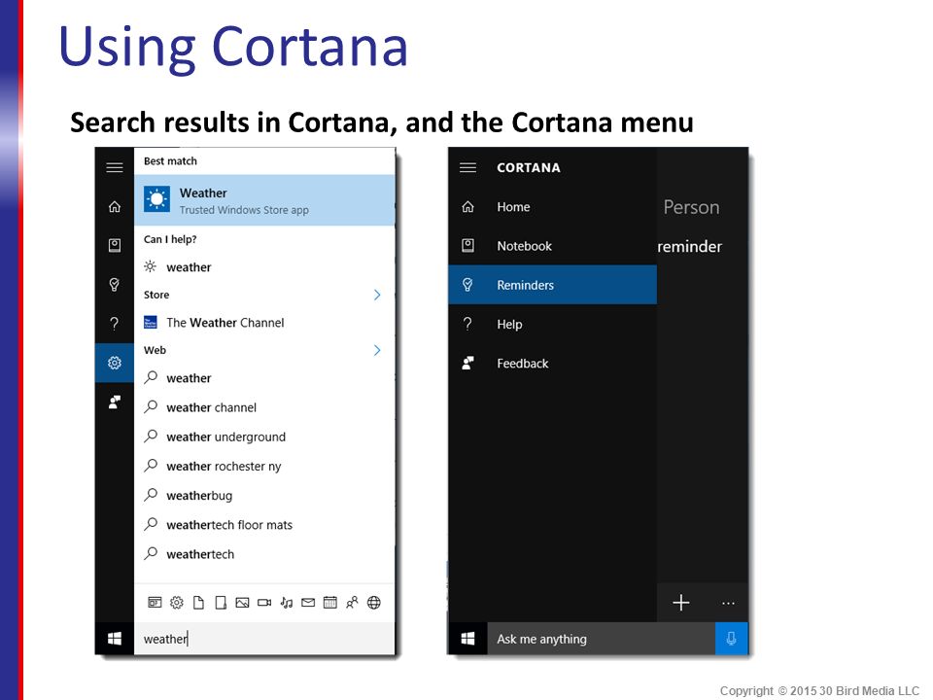Select the 'weathertech floor mats' suggestion

264,525
